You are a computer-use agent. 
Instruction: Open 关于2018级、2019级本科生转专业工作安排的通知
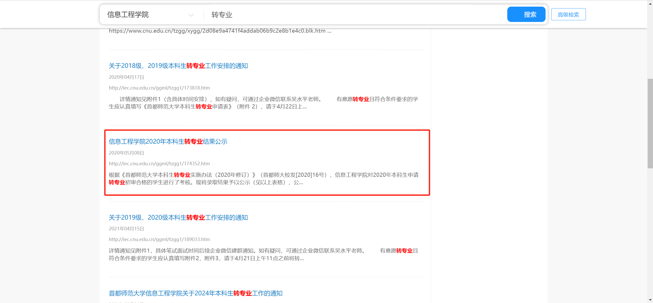point(178,66)
